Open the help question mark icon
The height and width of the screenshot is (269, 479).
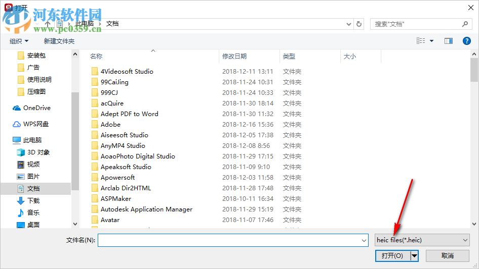coord(466,41)
